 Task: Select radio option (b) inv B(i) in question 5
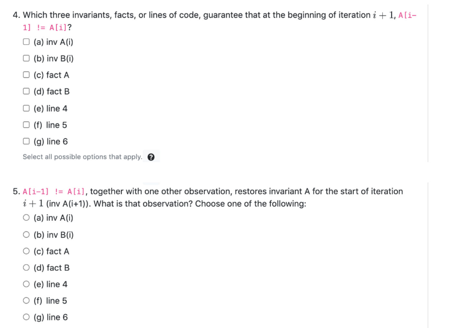point(26,234)
